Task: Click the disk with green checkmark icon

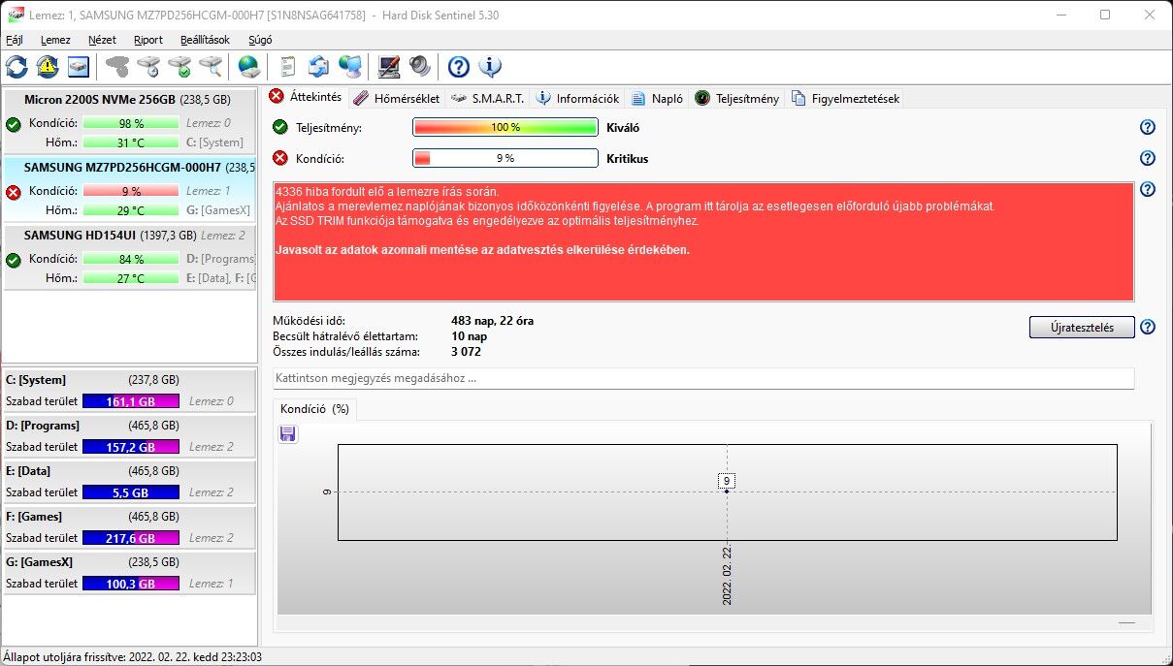Action: (179, 67)
